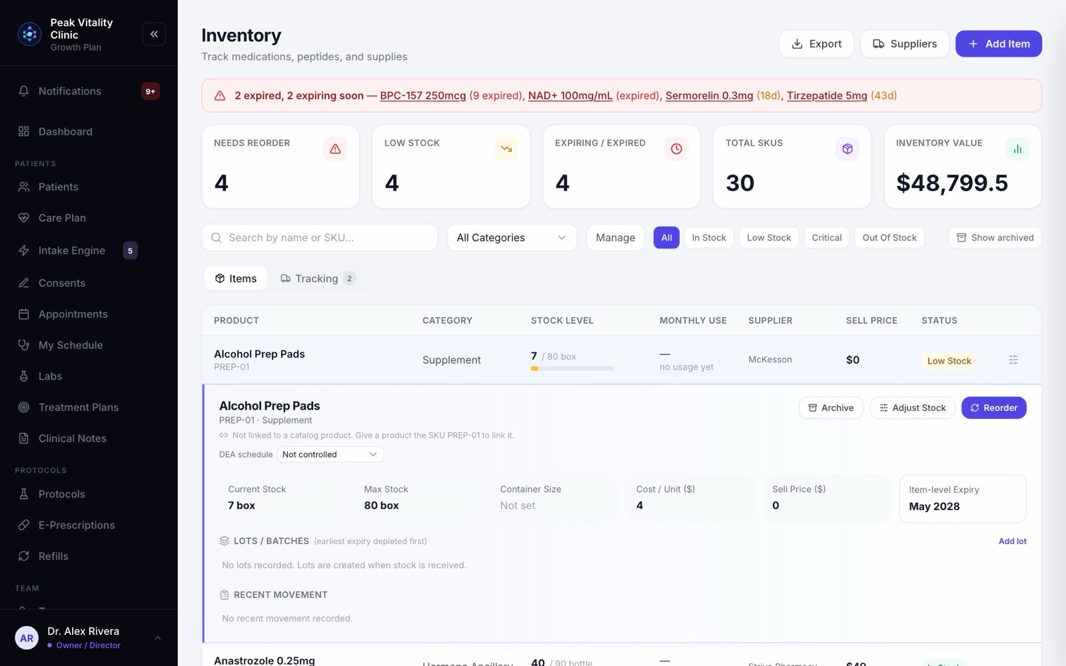Open the BPC-157 250mcg expired link
Screen dimensions: 1066x666
[x=422, y=95]
